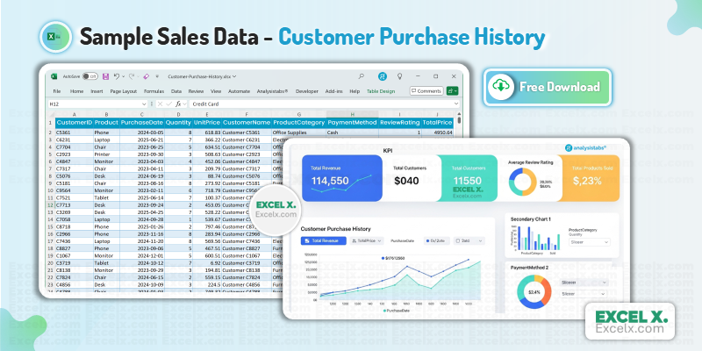702x351 pixels.
Task: Click the vertical scrollbar of the spreadsheet
Action: tap(459, 122)
